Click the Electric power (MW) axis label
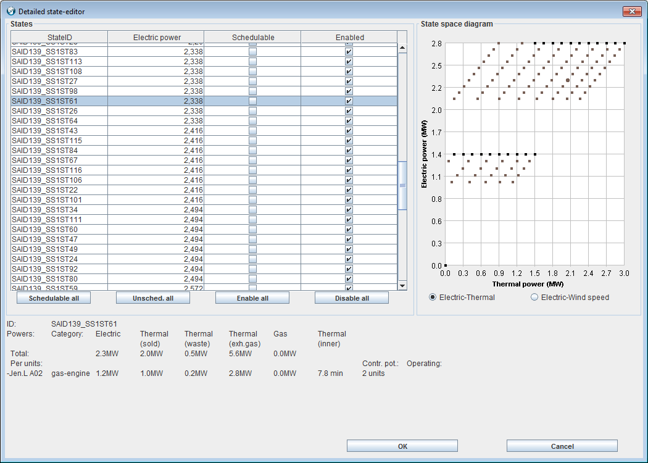Viewport: 648px width, 463px height. click(424, 154)
